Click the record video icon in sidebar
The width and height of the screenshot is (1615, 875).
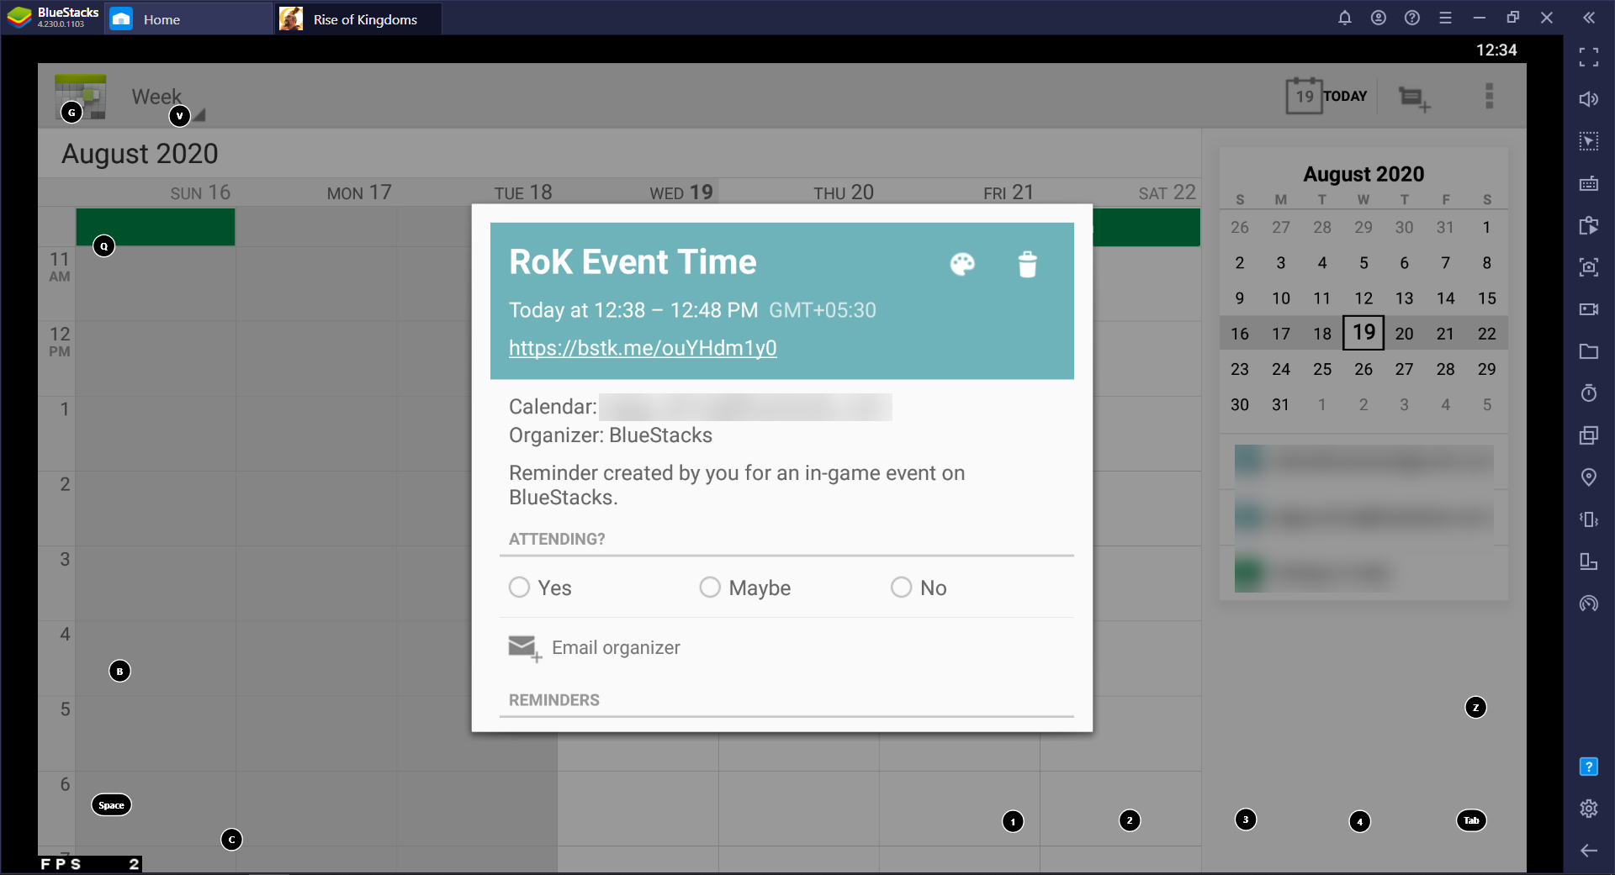1589,309
